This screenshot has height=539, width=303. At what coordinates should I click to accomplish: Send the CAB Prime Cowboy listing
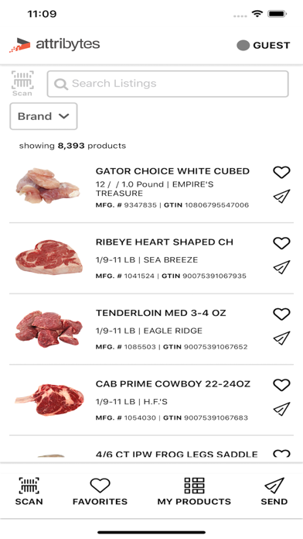point(281,409)
